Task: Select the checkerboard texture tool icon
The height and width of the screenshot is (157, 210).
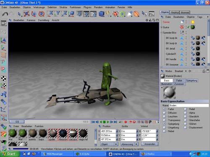Action: pos(4,78)
